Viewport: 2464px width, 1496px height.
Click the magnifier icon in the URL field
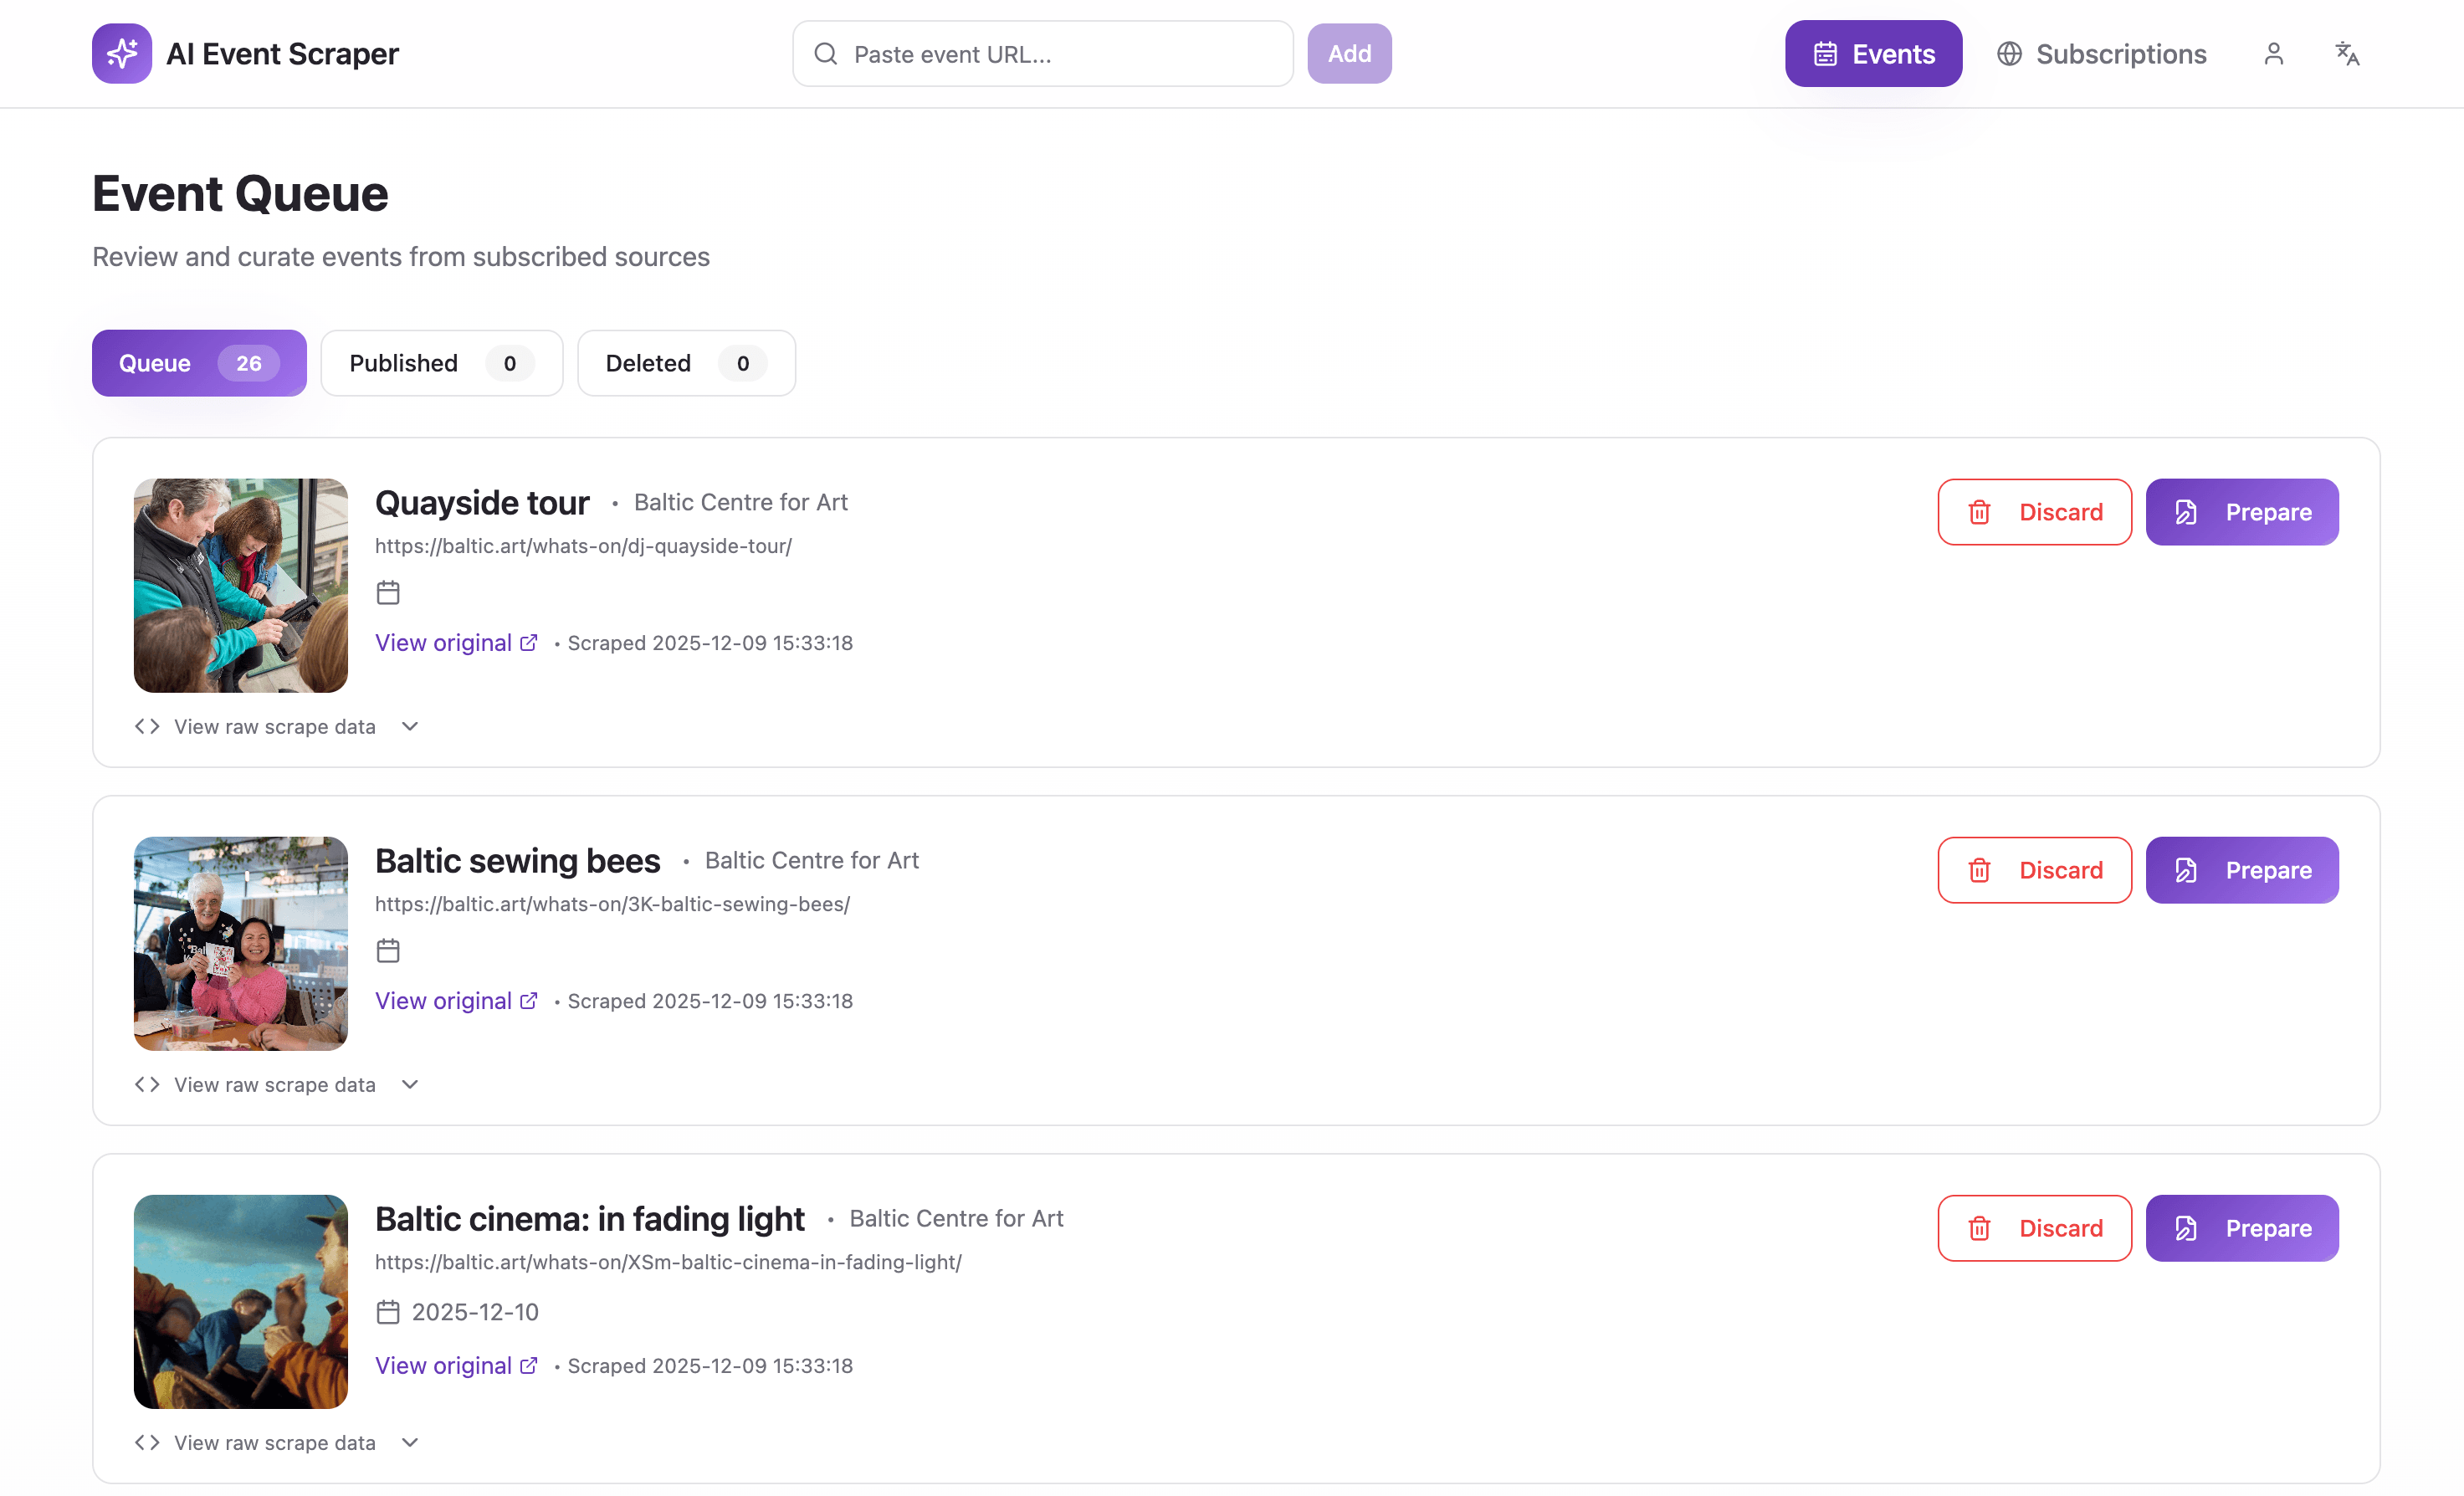(x=825, y=53)
